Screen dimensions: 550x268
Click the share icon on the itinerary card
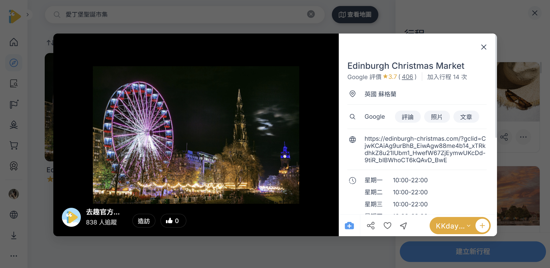(504, 137)
